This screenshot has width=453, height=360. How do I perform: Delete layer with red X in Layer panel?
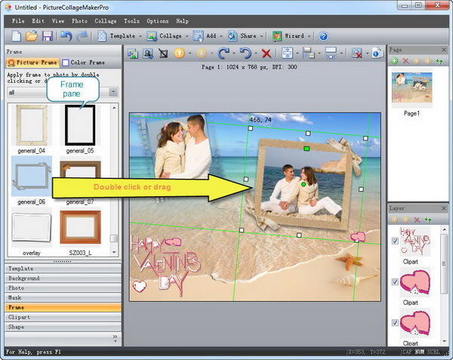(417, 220)
